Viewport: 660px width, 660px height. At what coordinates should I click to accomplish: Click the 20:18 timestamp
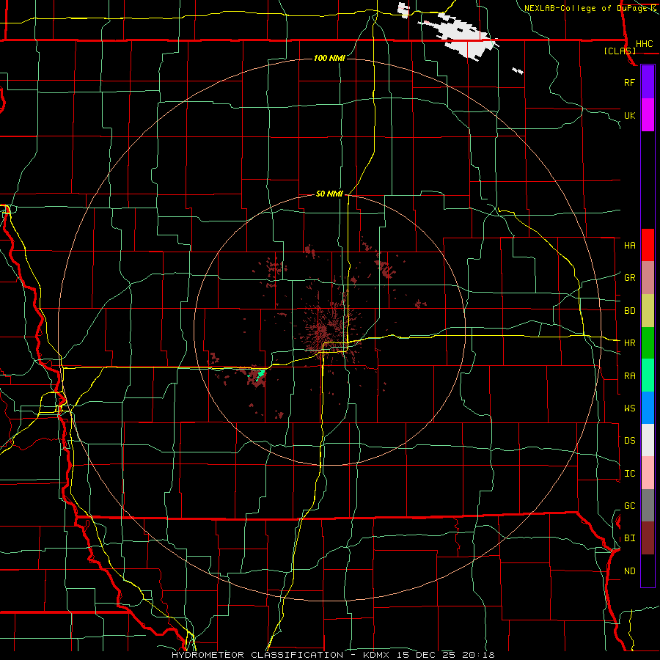coord(480,655)
